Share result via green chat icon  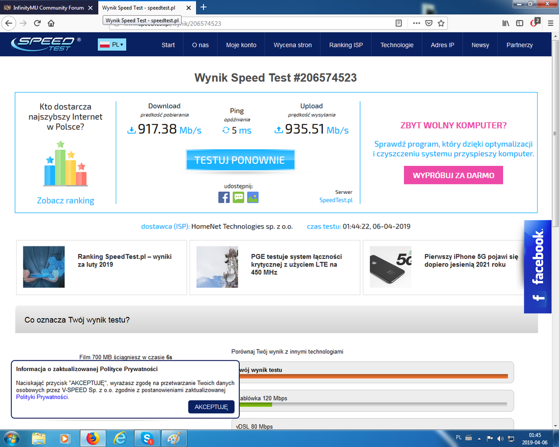[239, 197]
